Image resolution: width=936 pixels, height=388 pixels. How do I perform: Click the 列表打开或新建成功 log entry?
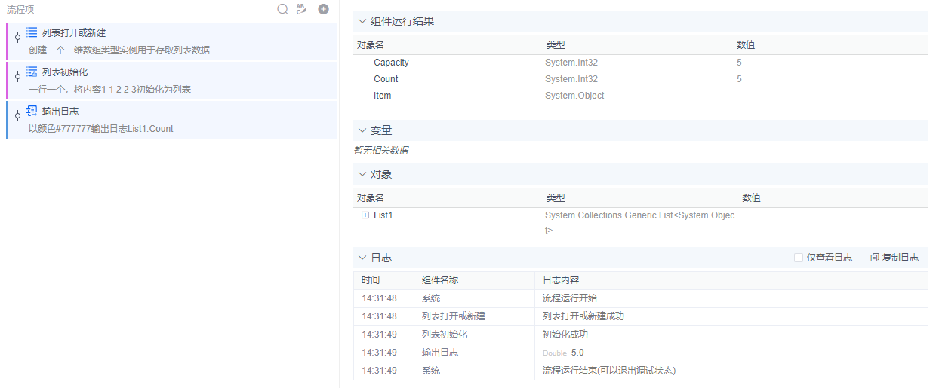583,316
